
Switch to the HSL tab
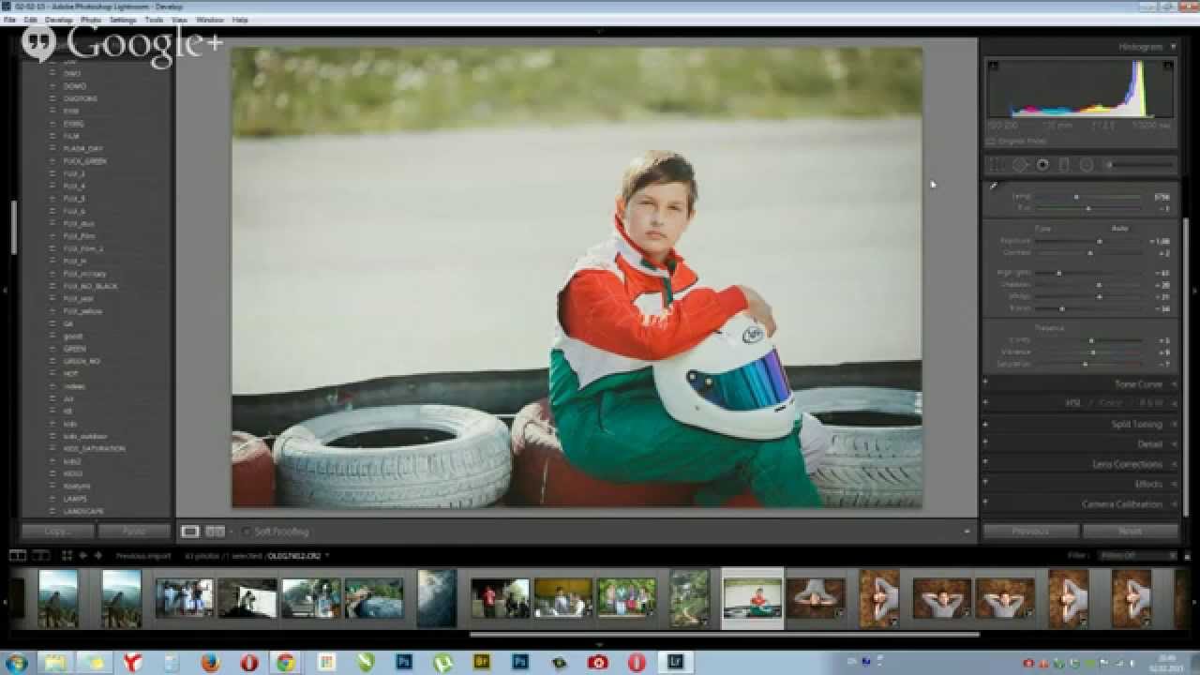point(1072,403)
